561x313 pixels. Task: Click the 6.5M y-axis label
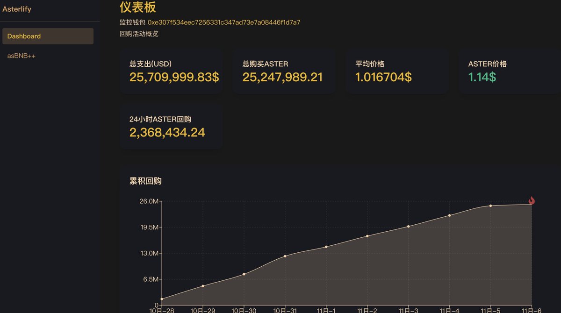(x=151, y=279)
